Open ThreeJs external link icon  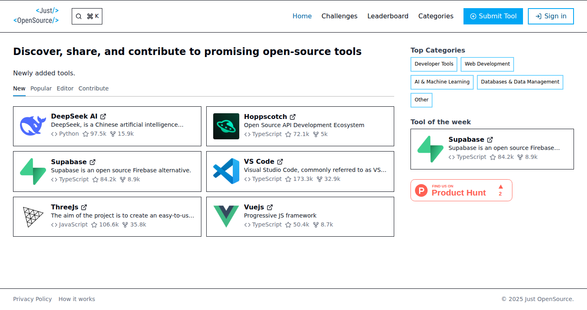84,207
